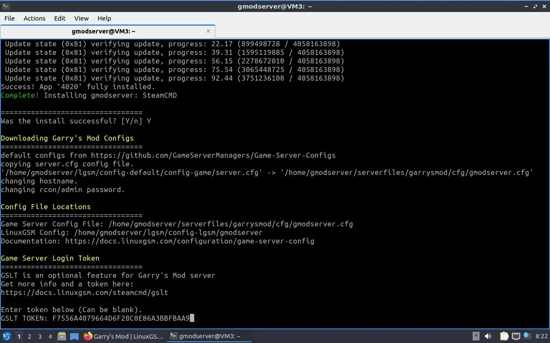The height and width of the screenshot is (343, 550).
Task: Click 'GSLT is an optional feature' line
Action: click(108, 275)
